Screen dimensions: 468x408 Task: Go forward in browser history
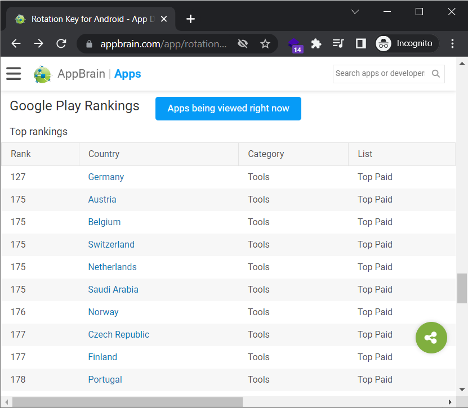click(38, 44)
